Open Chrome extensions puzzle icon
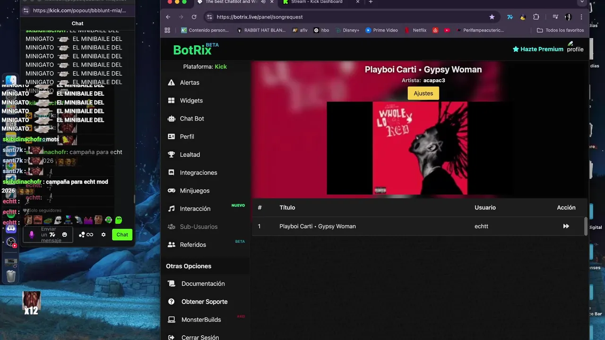This screenshot has height=340, width=605. (536, 17)
